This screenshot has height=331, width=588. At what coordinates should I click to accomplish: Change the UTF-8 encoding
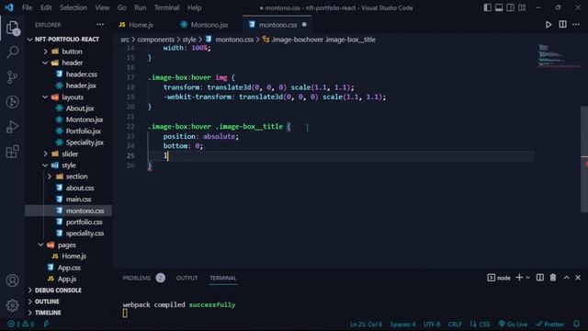(x=432, y=325)
